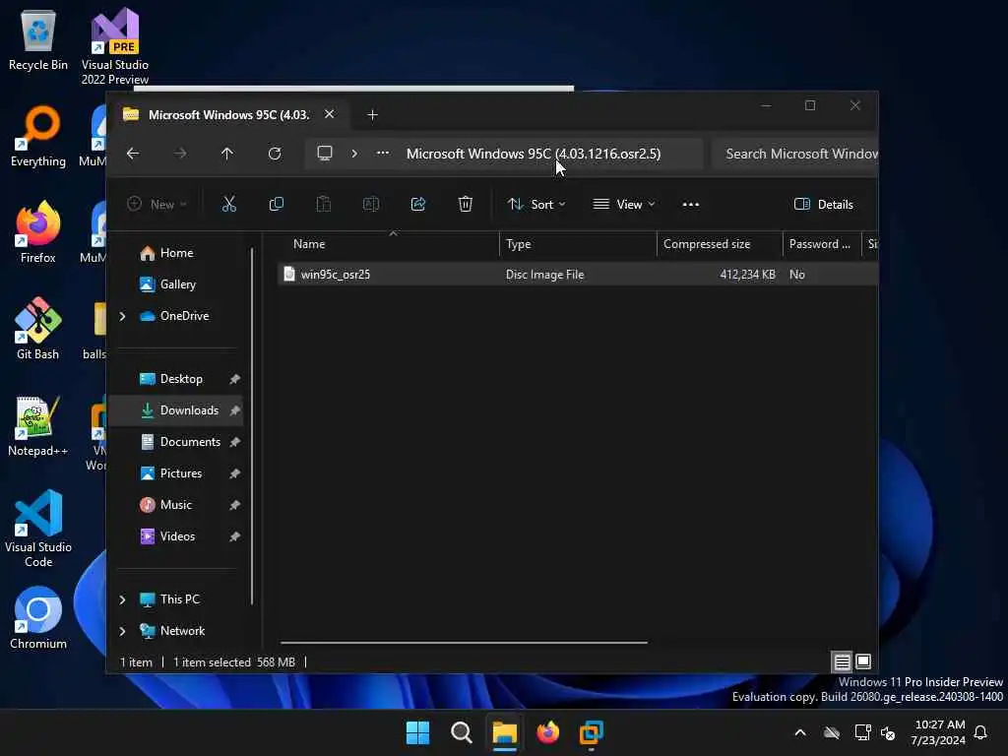Open Home in navigation pane

point(175,253)
